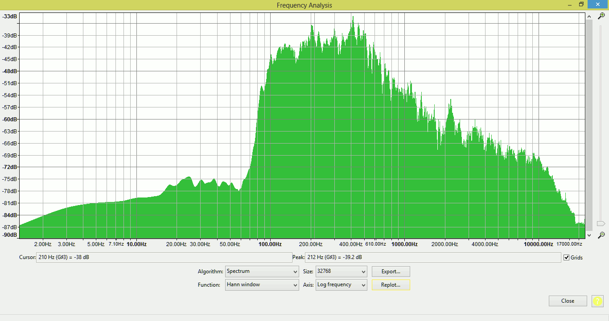Minimize the Frequency Analysis window
This screenshot has width=609, height=321.
[x=570, y=4]
